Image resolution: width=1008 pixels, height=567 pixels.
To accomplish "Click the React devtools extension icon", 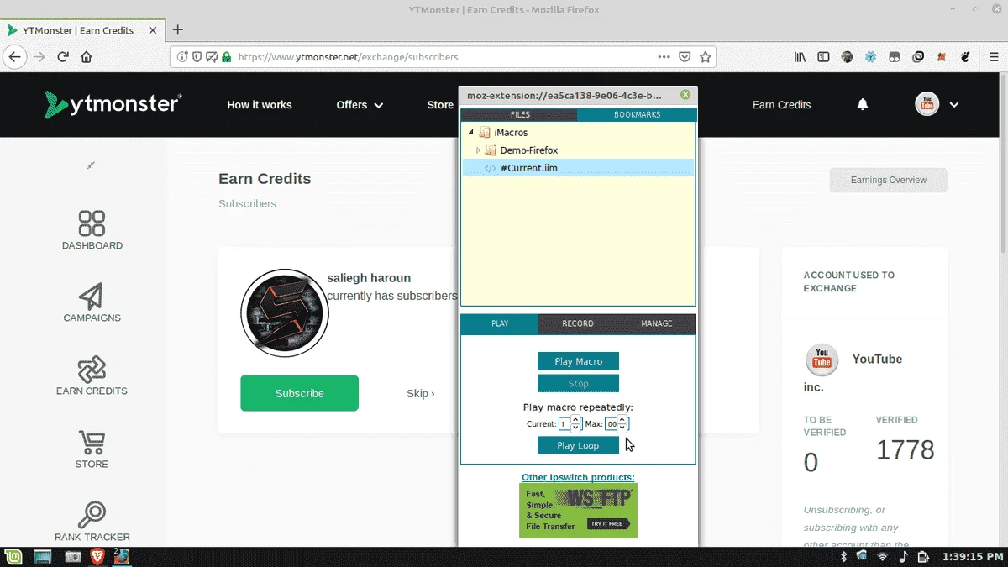I will click(871, 57).
